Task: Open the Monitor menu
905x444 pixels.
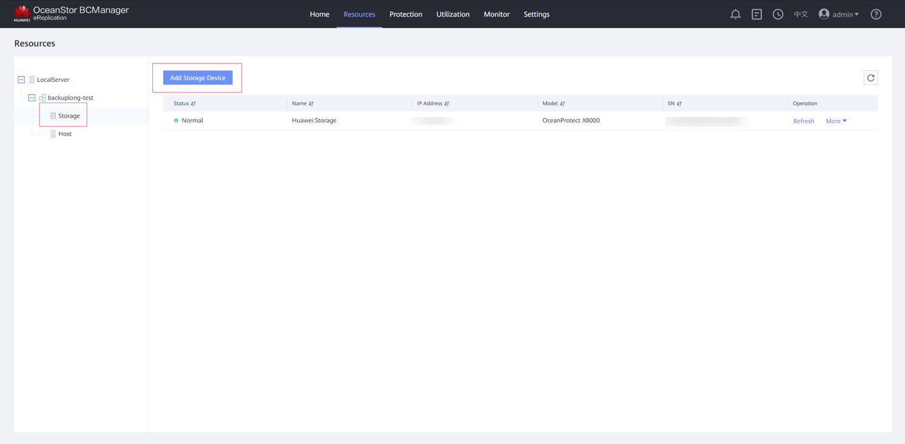Action: tap(496, 14)
